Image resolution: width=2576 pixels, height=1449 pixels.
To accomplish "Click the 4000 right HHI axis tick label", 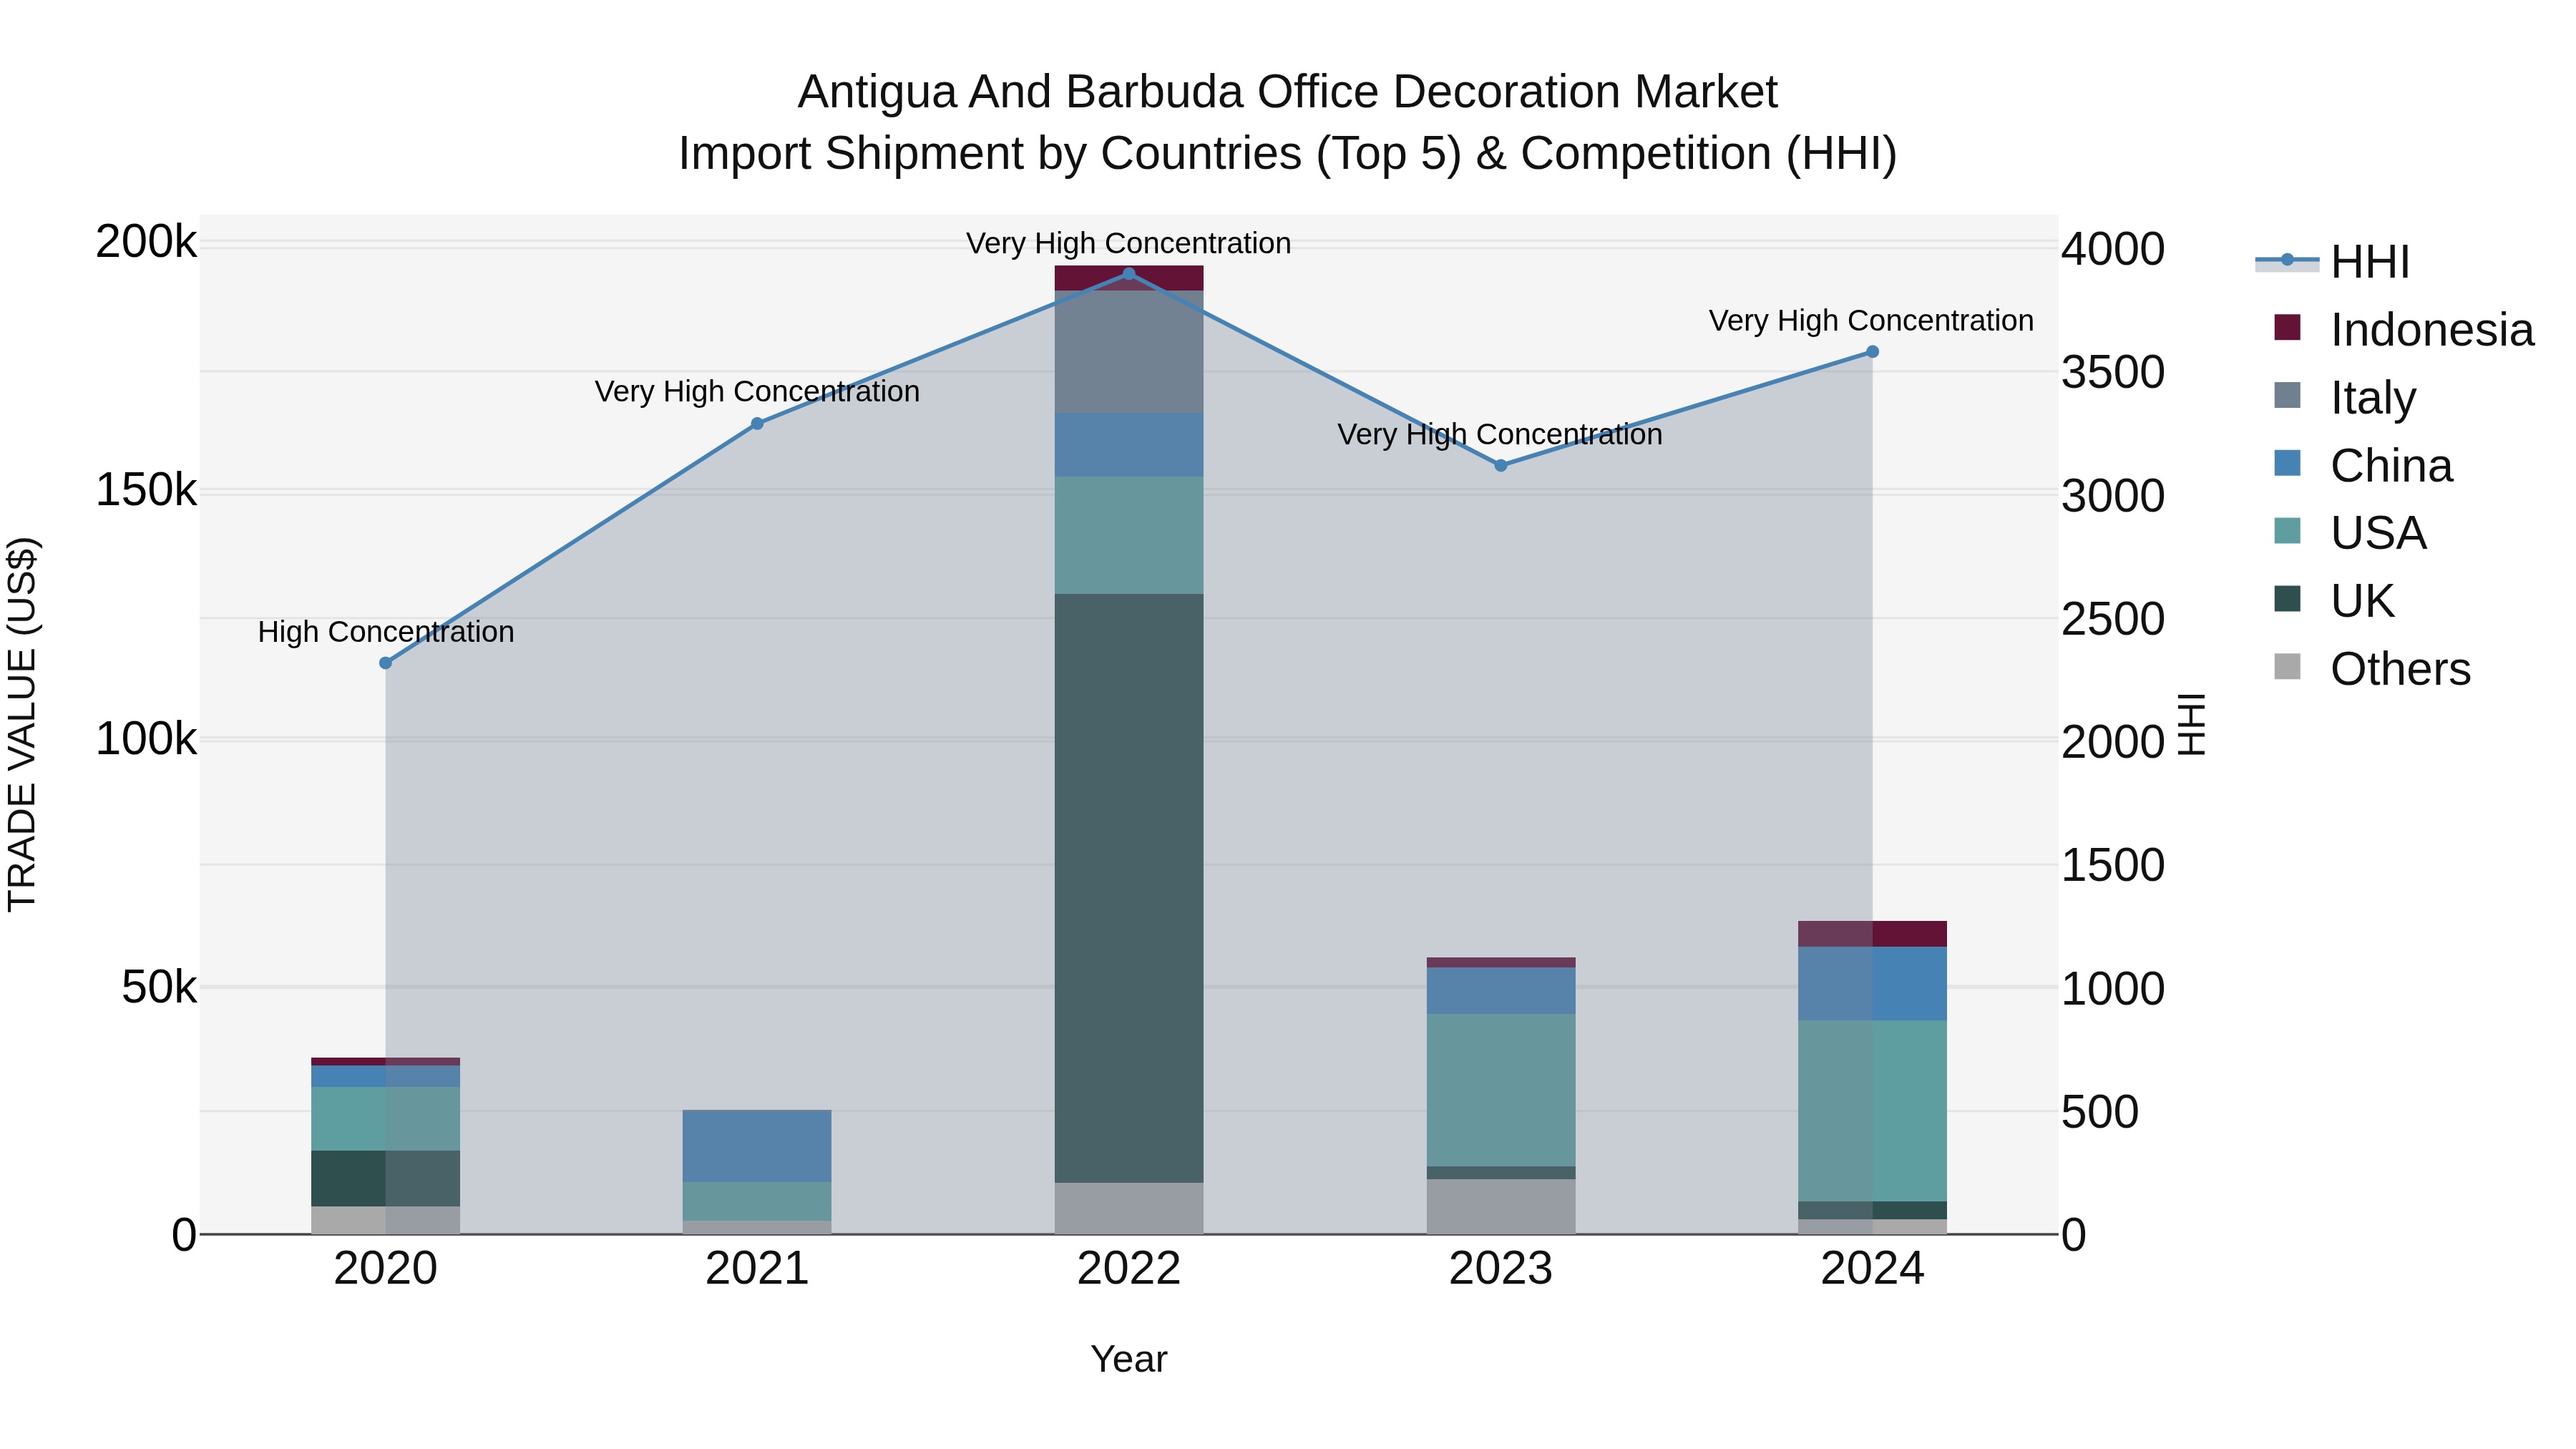I will coord(2113,249).
